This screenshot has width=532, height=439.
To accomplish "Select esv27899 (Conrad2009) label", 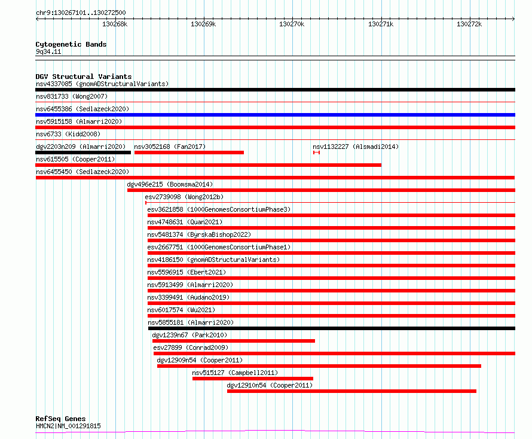I will [191, 347].
